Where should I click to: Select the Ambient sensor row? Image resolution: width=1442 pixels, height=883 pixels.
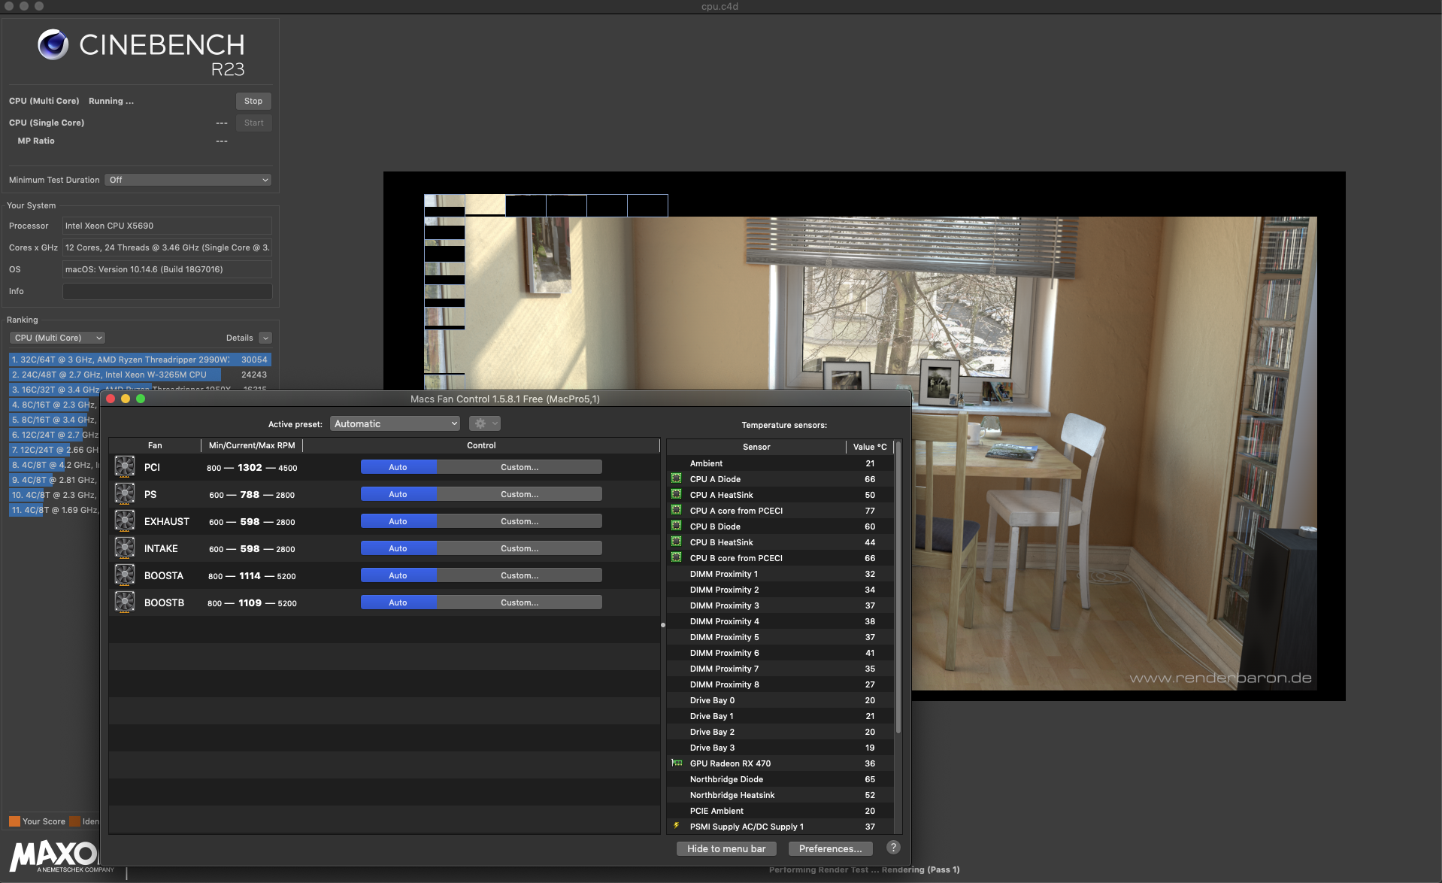780,463
